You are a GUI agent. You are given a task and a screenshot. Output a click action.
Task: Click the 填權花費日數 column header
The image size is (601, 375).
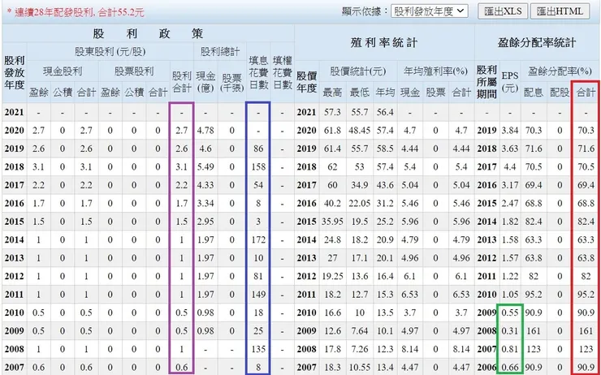coord(283,72)
